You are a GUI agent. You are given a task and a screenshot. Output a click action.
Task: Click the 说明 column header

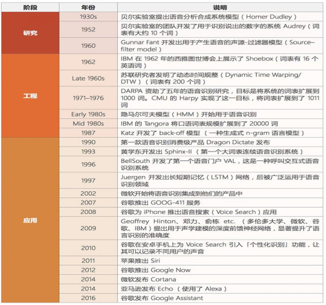point(220,8)
